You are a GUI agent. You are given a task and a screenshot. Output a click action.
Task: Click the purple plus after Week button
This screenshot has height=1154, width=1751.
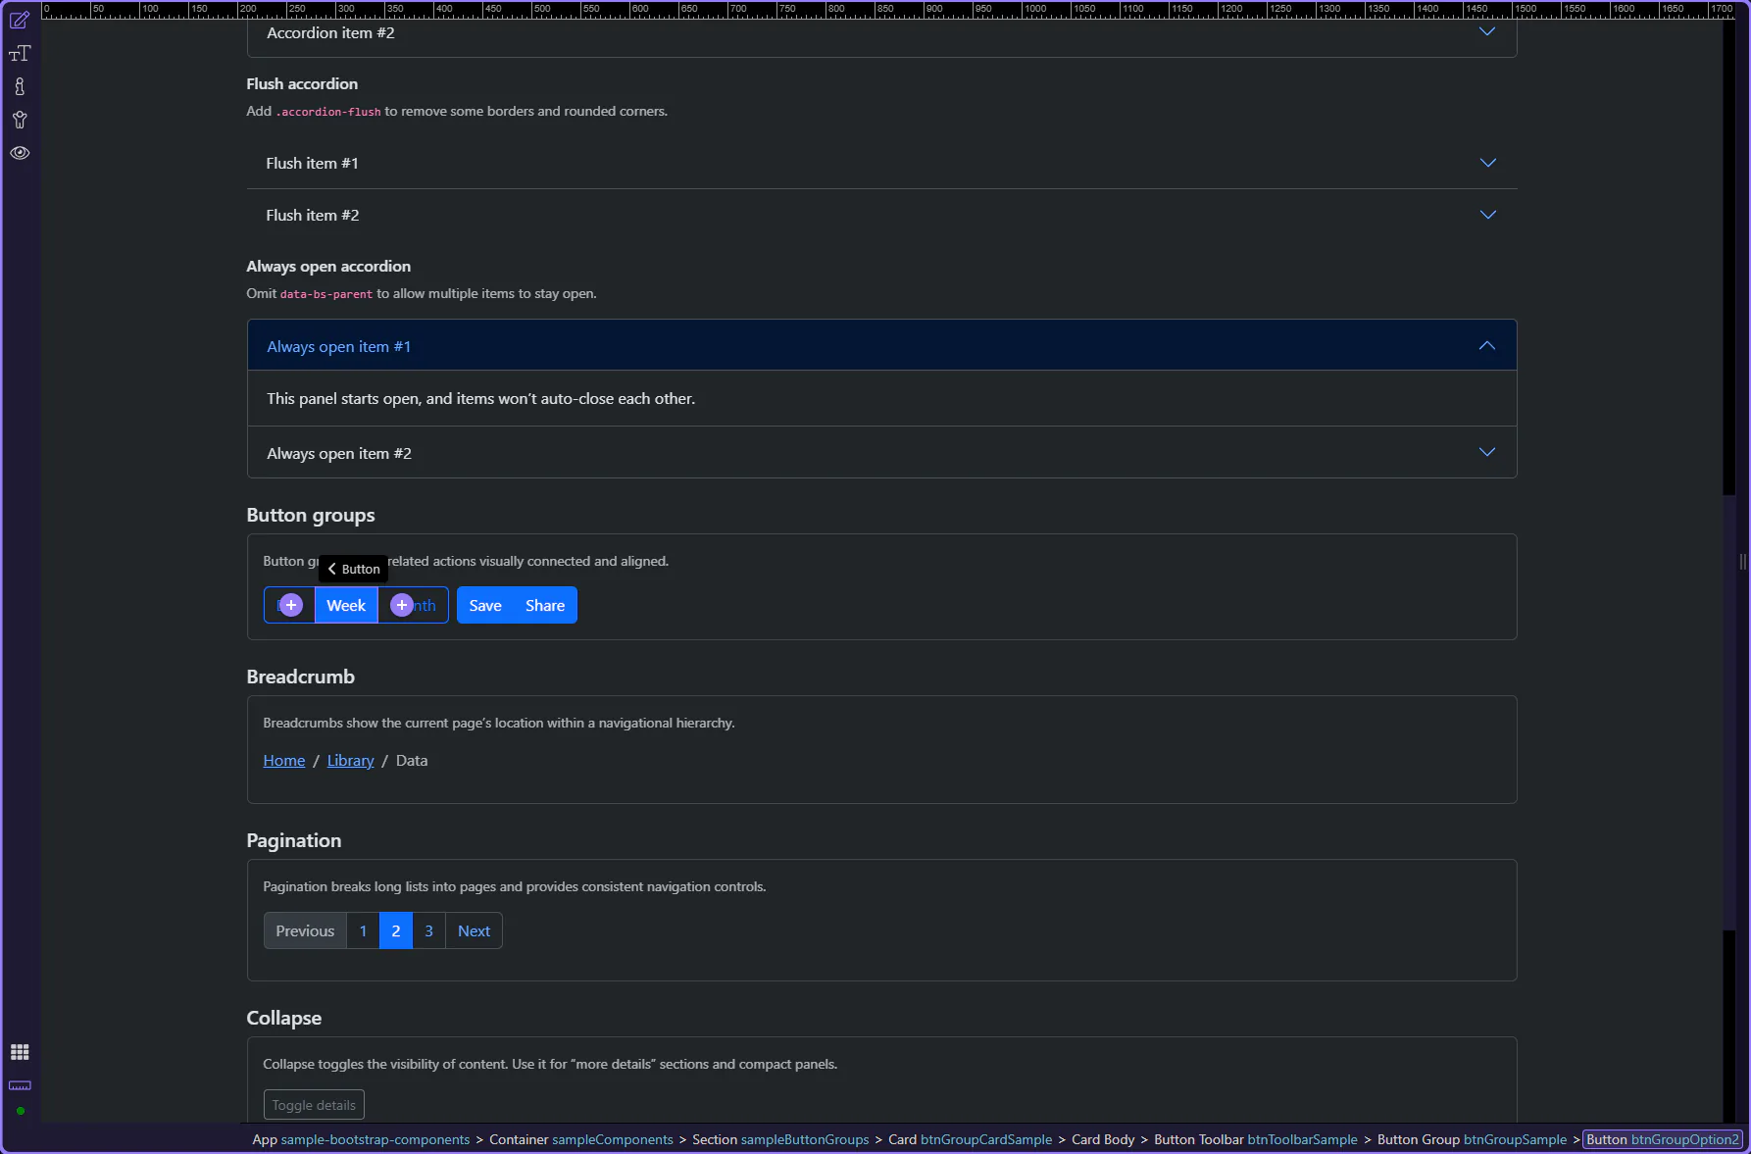(x=402, y=605)
